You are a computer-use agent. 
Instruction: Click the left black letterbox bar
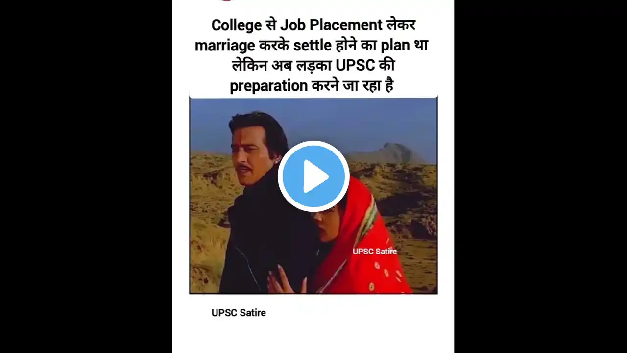[x=86, y=176]
